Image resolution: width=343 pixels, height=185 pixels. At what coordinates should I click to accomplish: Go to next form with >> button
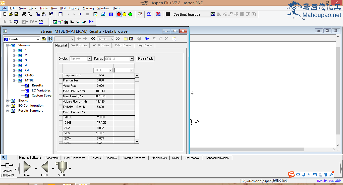coord(118,39)
